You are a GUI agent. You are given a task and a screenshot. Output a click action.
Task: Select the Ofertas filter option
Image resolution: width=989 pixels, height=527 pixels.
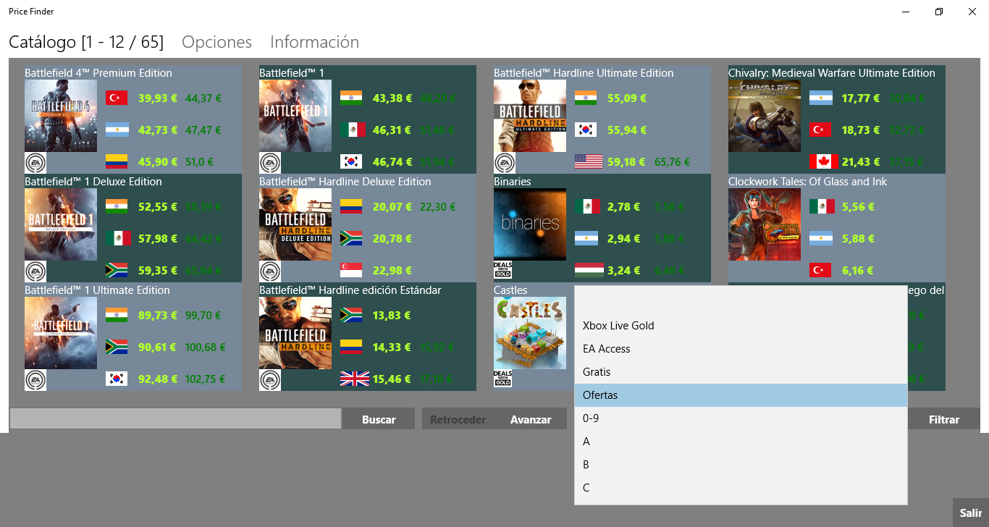coord(741,395)
